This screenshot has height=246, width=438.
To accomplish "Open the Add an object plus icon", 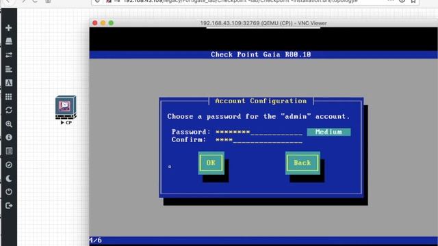I will click(x=9, y=27).
